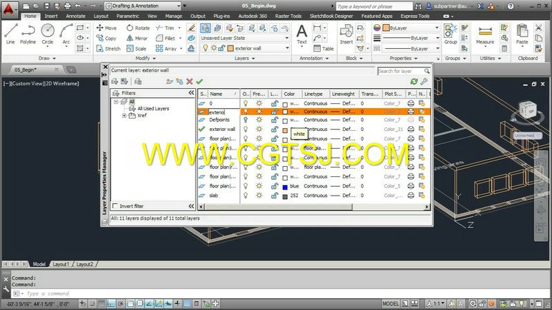Click the MODEL status bar button
552x310 pixels.
point(391,303)
